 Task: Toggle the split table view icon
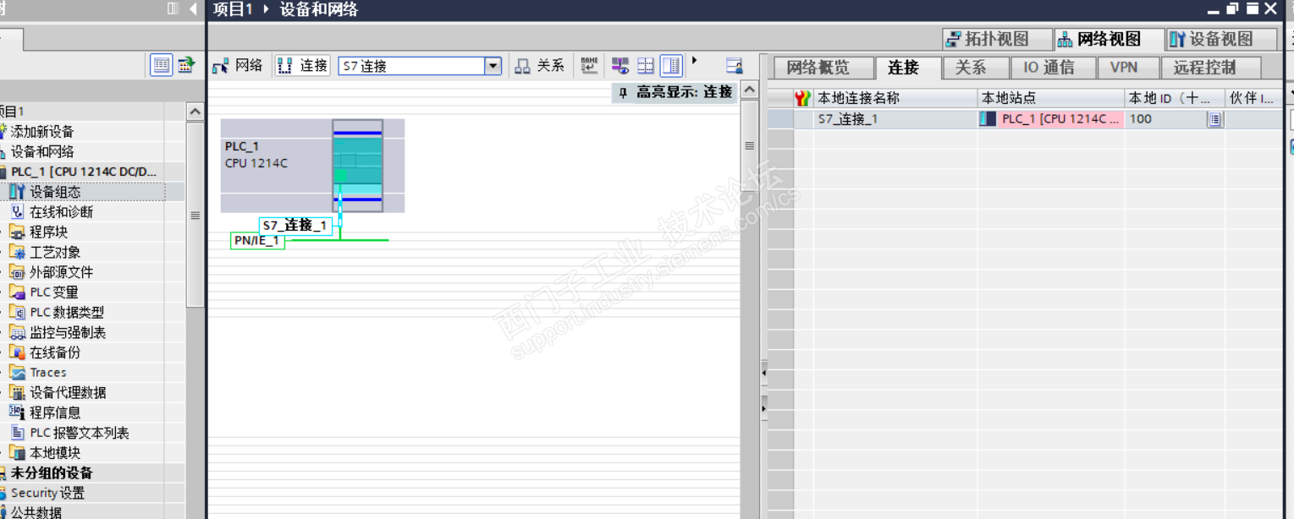[671, 65]
